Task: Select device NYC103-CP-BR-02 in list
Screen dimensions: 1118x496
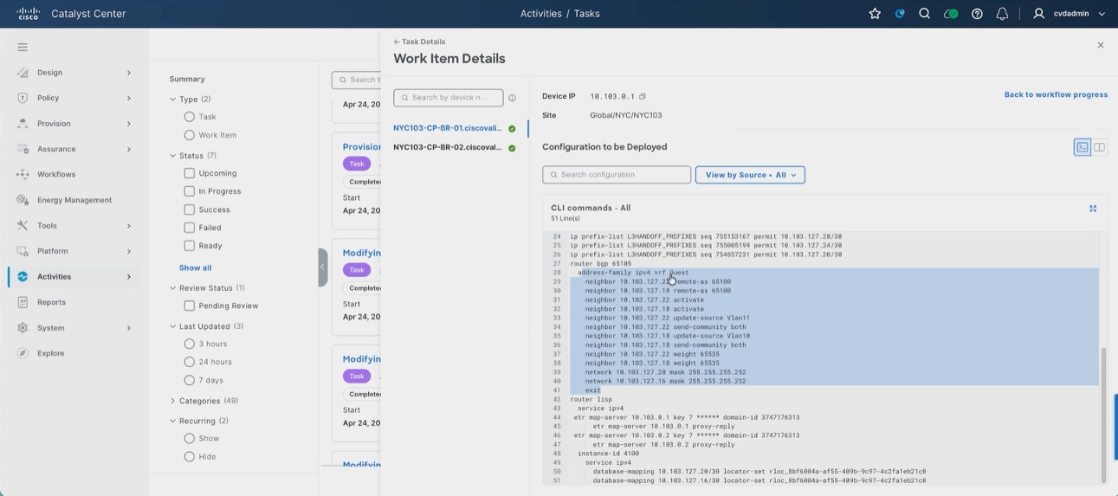Action: click(448, 147)
